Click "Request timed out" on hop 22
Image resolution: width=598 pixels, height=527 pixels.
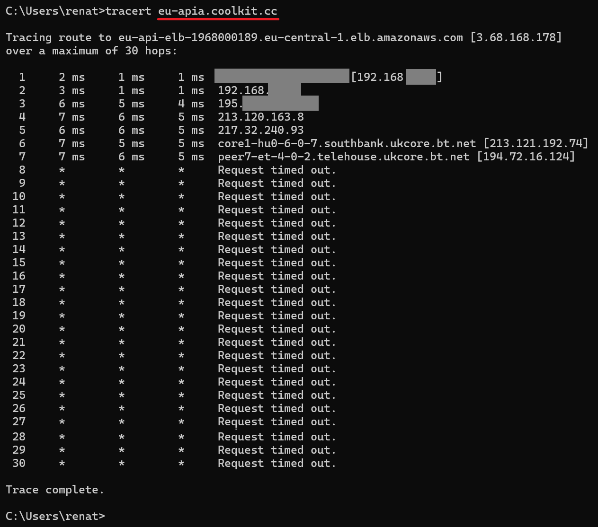(x=277, y=355)
